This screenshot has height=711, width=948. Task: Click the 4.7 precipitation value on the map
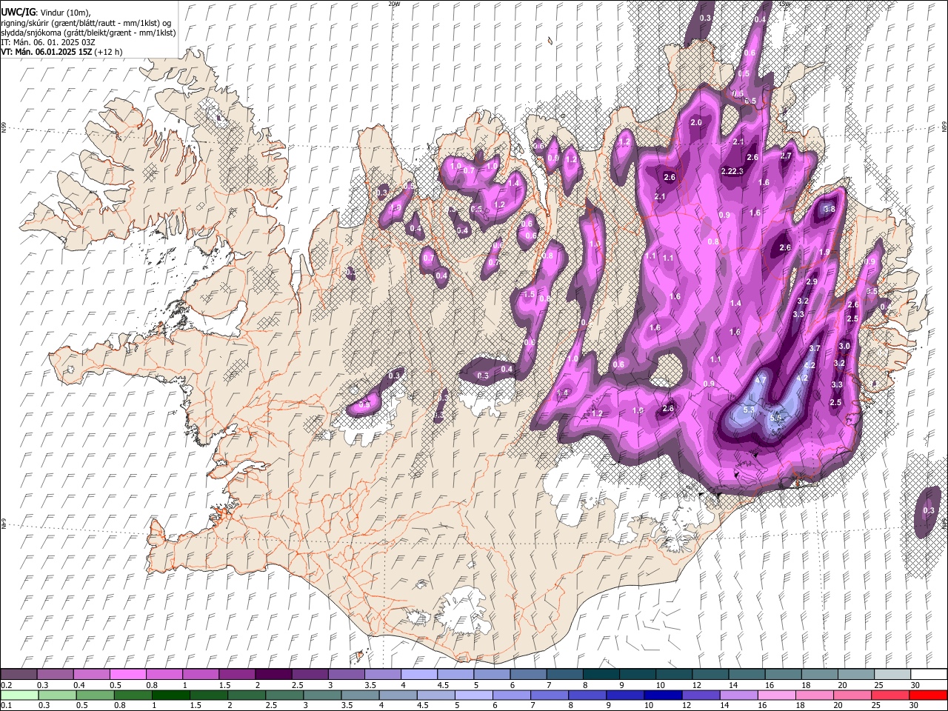(x=760, y=380)
